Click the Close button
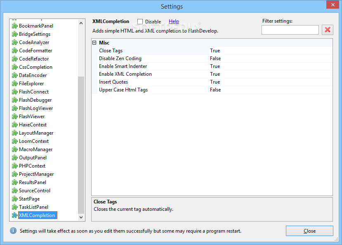This screenshot has height=245, width=342. 309,231
